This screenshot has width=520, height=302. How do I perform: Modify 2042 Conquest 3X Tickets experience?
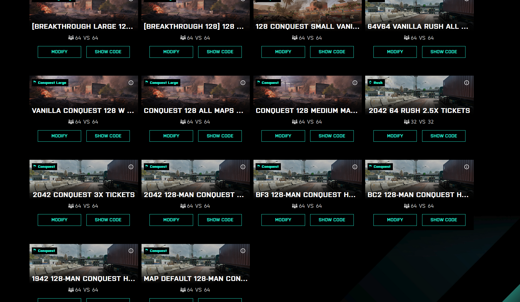[x=59, y=220]
